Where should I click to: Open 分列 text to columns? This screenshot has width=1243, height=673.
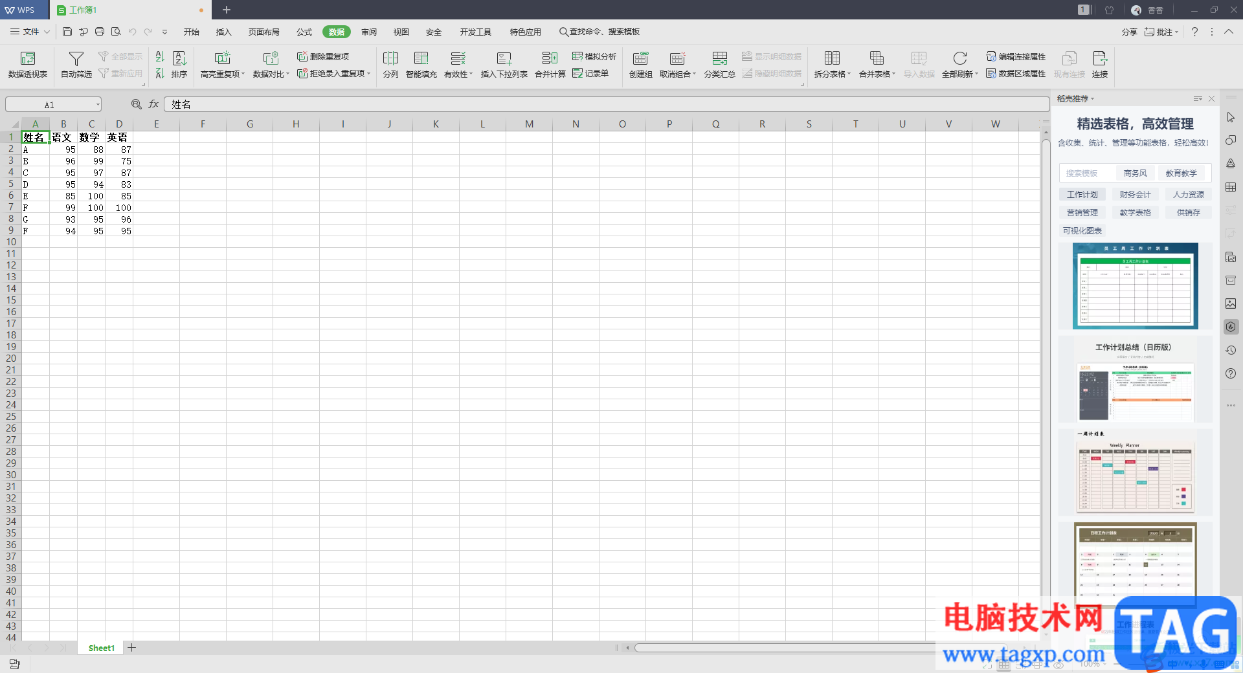click(x=390, y=65)
